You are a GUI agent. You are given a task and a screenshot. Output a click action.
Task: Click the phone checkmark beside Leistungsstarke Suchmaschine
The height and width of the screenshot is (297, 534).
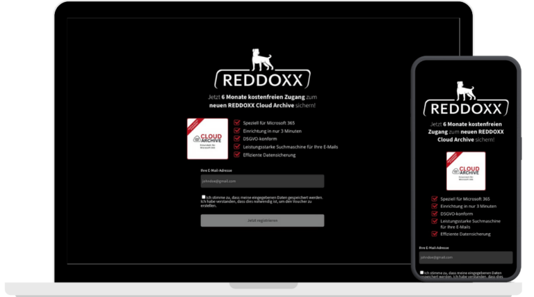point(434,221)
